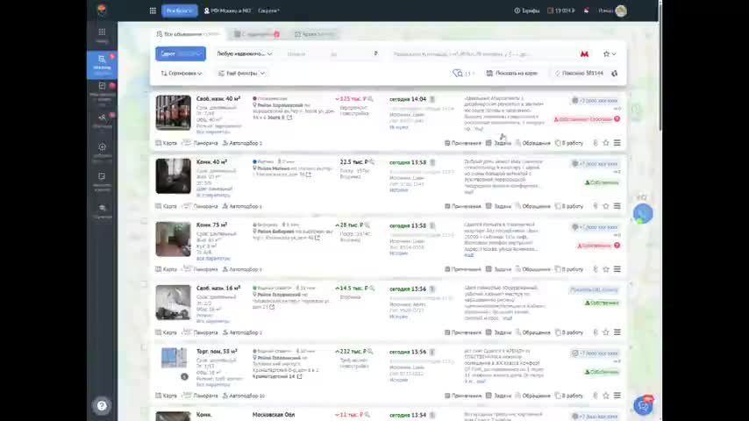Image resolution: width=749 pixels, height=421 pixels.
Task: Open the chat support bubble icon
Action: point(644,406)
